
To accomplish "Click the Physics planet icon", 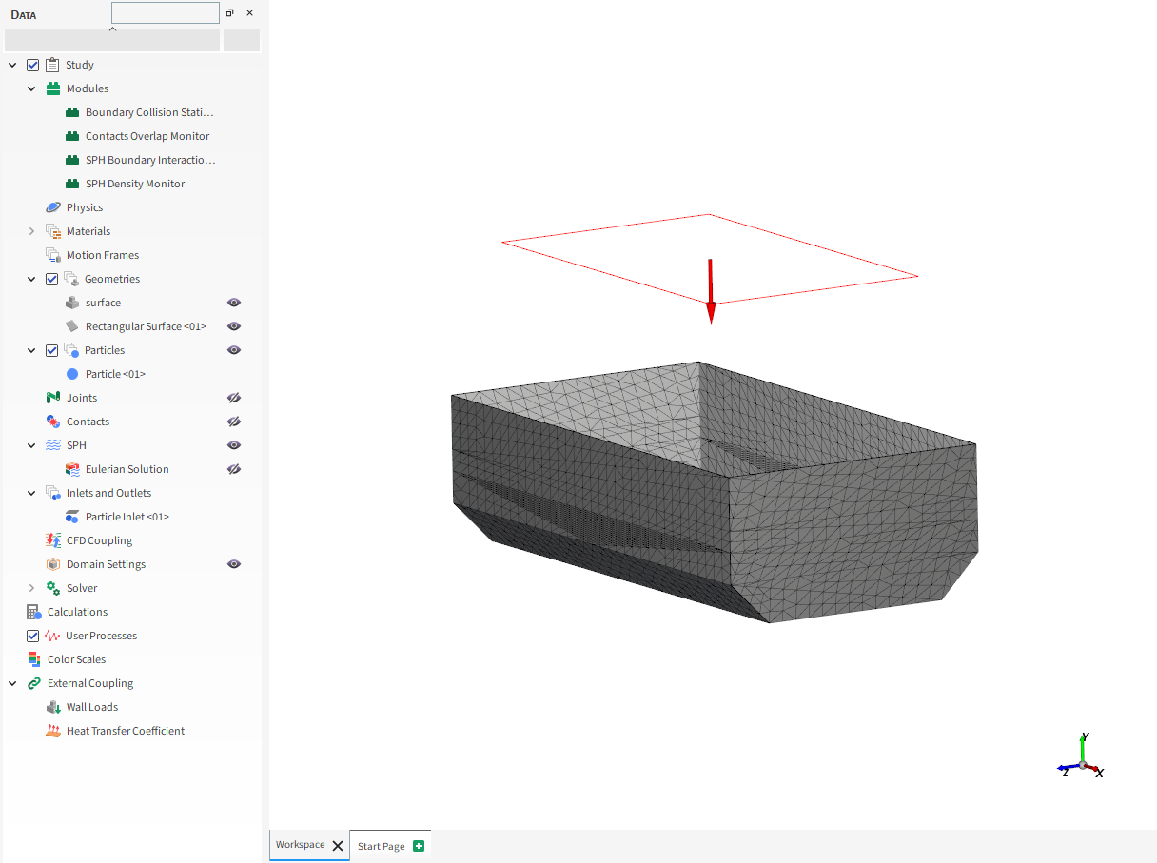I will pyautogui.click(x=53, y=207).
